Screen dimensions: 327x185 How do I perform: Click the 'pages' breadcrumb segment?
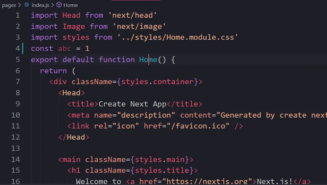click(9, 5)
